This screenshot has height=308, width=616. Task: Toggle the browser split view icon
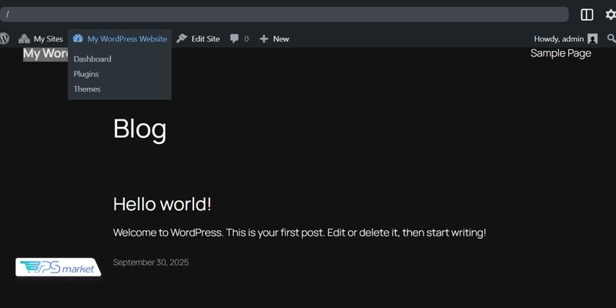pos(587,15)
